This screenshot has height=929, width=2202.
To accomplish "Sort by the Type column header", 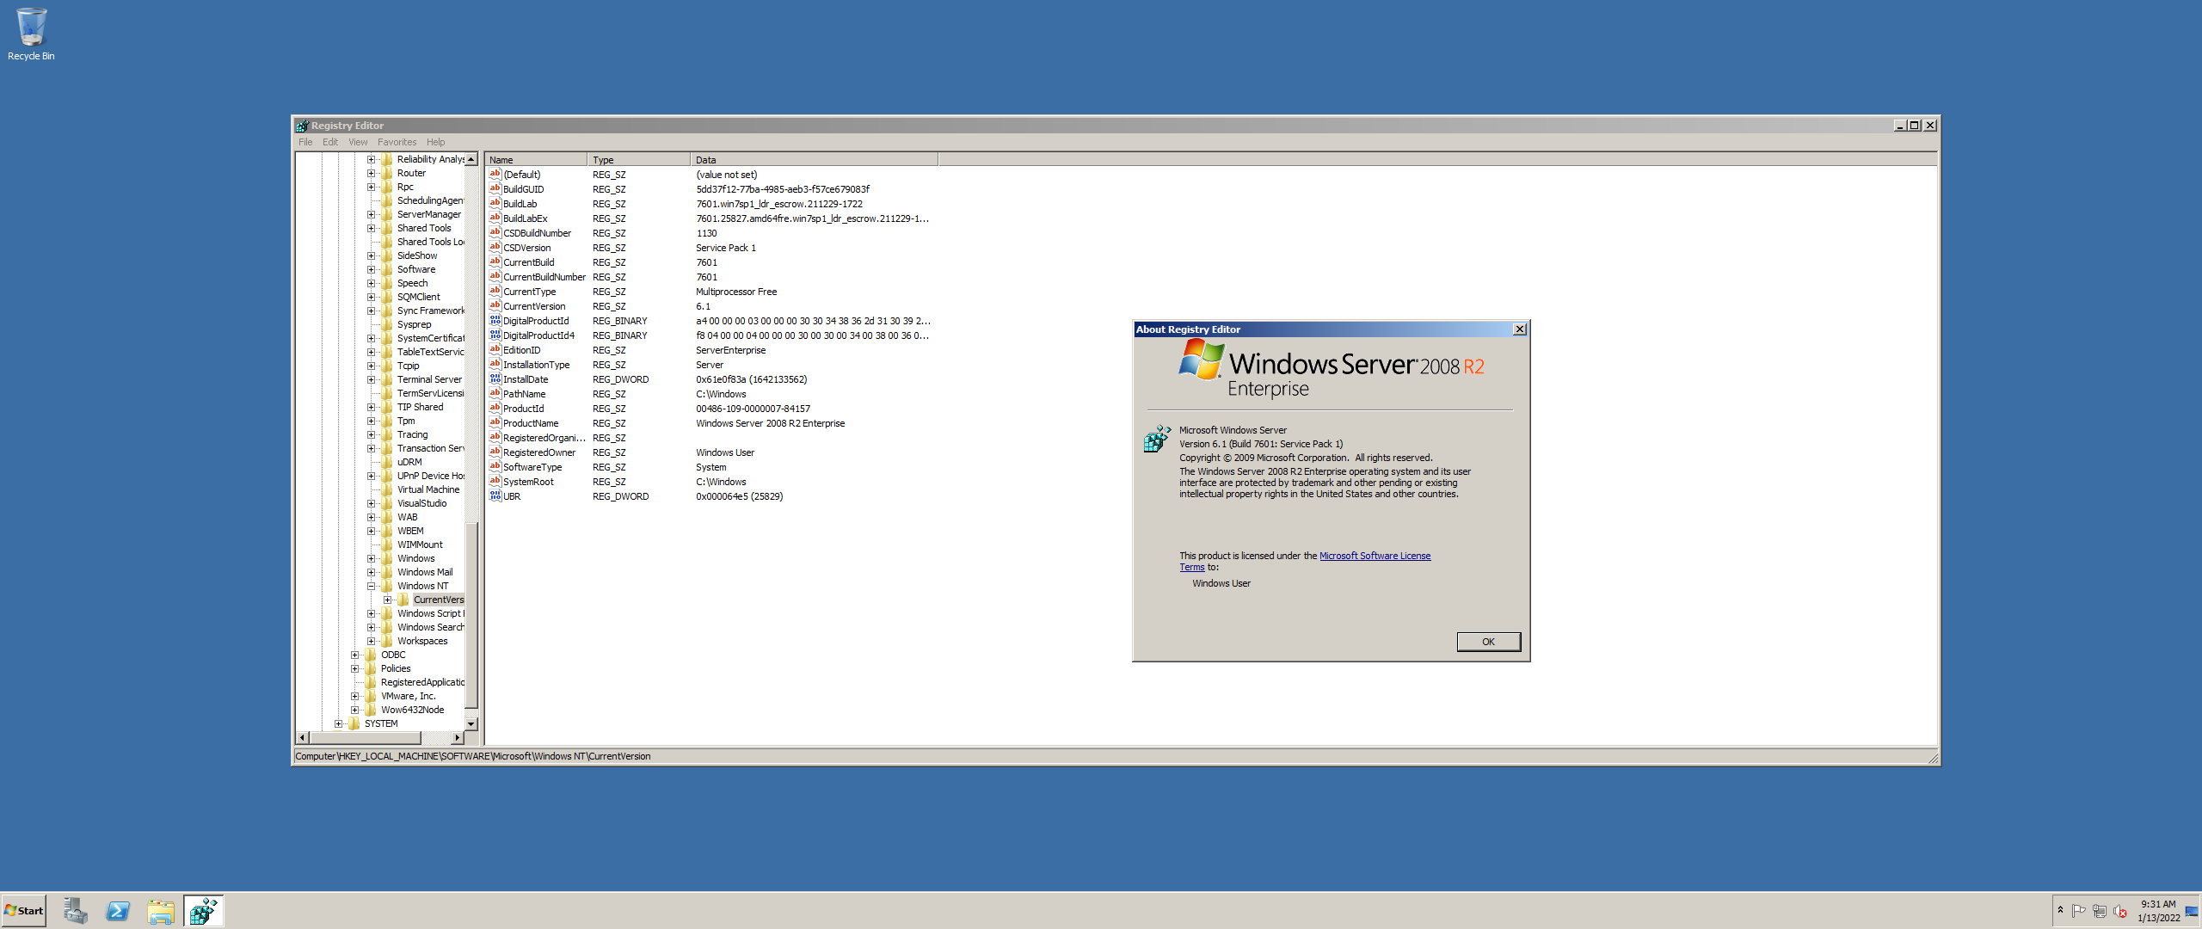I will tap(639, 160).
